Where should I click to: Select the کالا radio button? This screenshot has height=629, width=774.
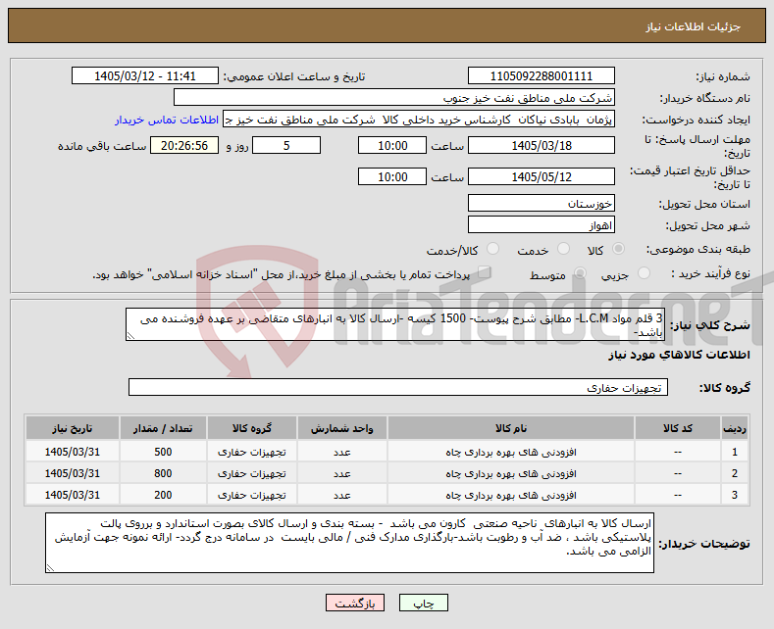[618, 249]
